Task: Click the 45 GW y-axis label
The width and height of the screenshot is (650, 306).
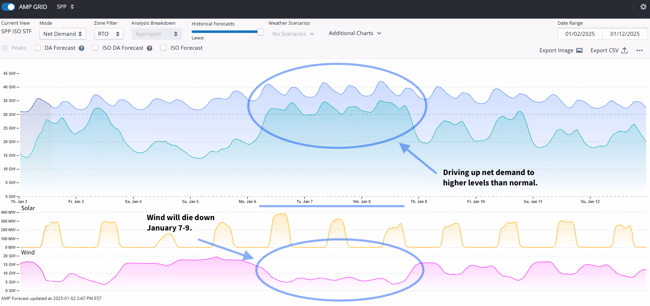Action: coord(10,73)
